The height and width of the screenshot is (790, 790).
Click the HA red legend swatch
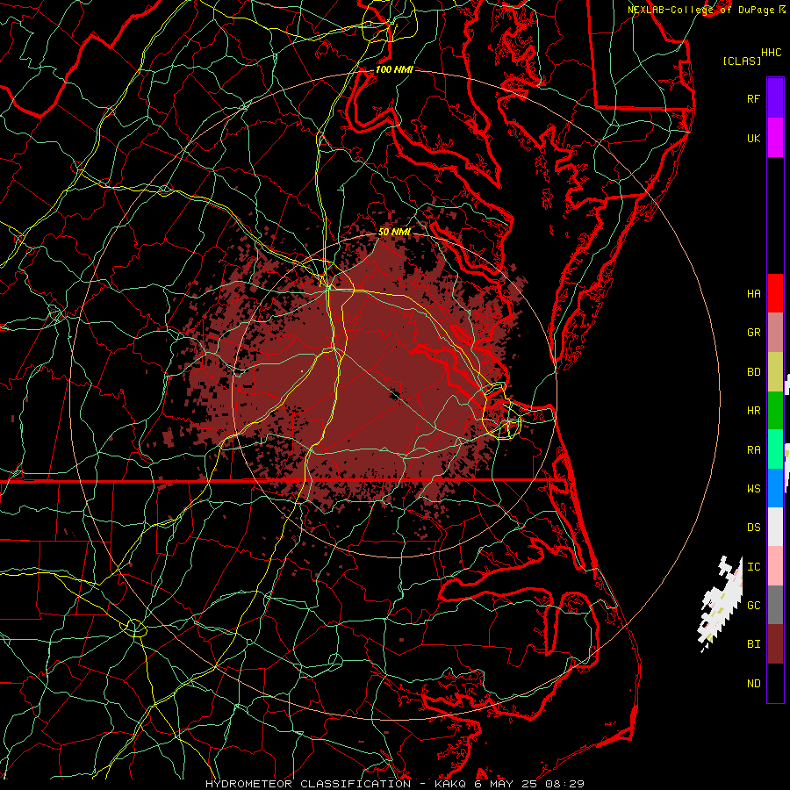pos(775,293)
